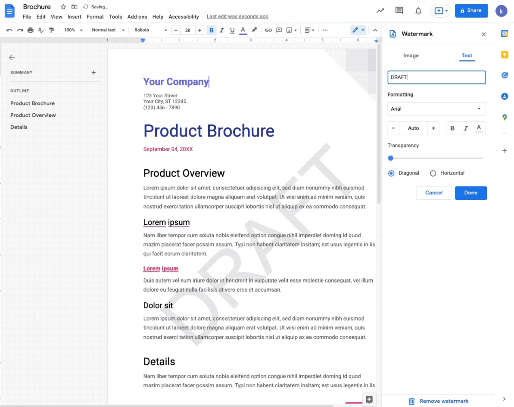
Task: Open the Google Keep sidebar icon
Action: (x=505, y=55)
